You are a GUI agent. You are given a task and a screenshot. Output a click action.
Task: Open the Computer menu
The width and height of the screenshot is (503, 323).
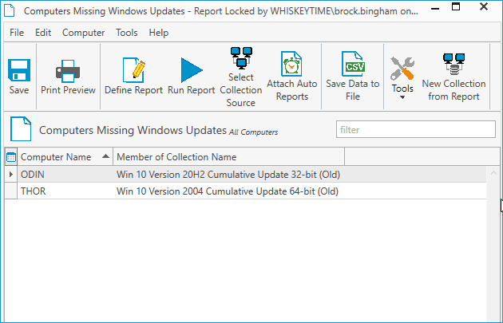83,33
